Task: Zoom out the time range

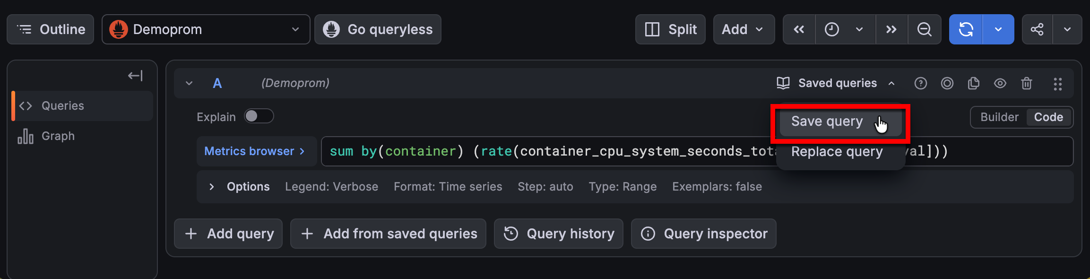Action: coord(924,29)
